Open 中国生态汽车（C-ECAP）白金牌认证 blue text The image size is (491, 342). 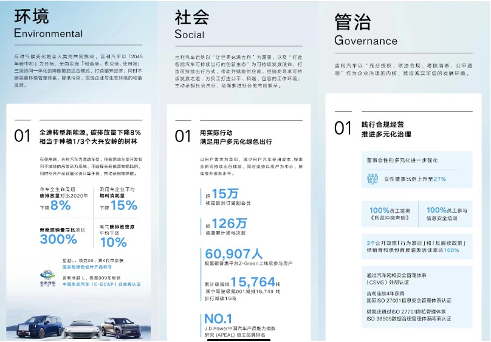pos(101,284)
